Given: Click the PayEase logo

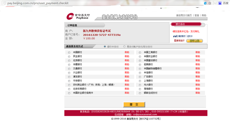Looking at the screenshot, I should click(78, 16).
